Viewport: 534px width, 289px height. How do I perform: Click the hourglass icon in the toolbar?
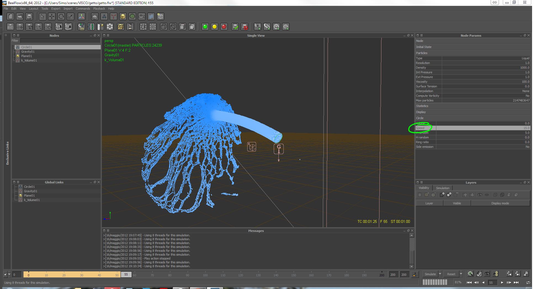coord(130,27)
